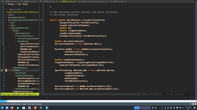This screenshot has width=197, height=110.
Task: Switch to the second virtual desktop in the pager
Action: click(x=142, y=108)
